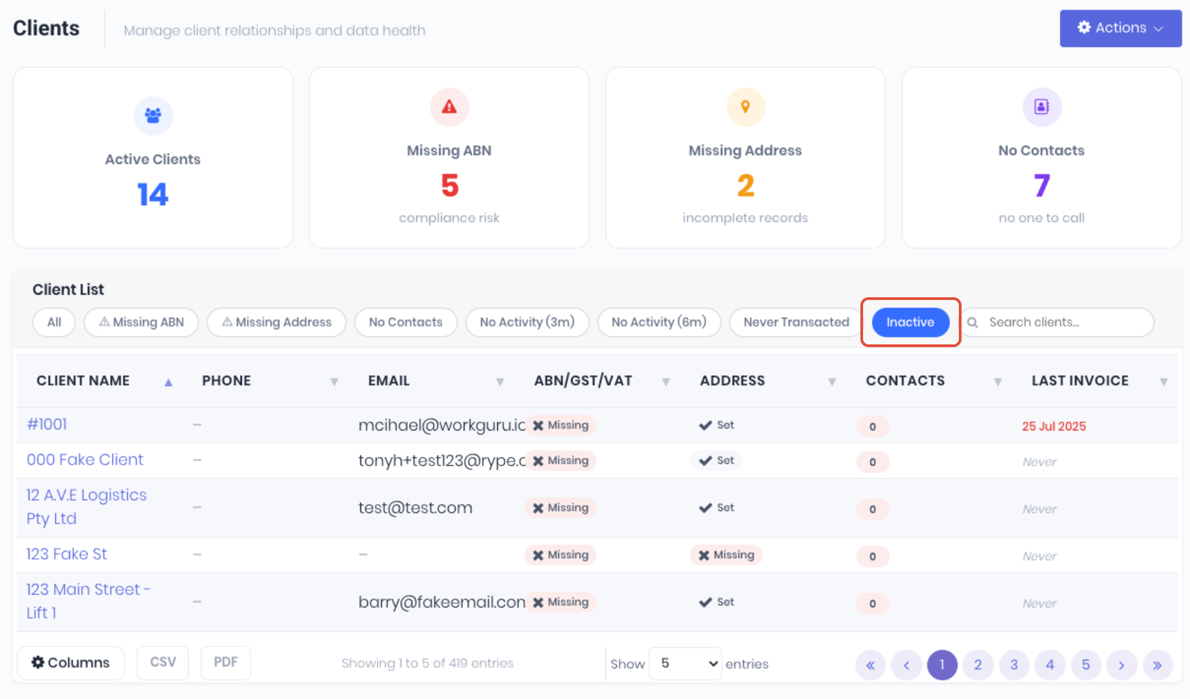Open Address column sort arrow
Screen dimensions: 1190x699
[x=832, y=382]
